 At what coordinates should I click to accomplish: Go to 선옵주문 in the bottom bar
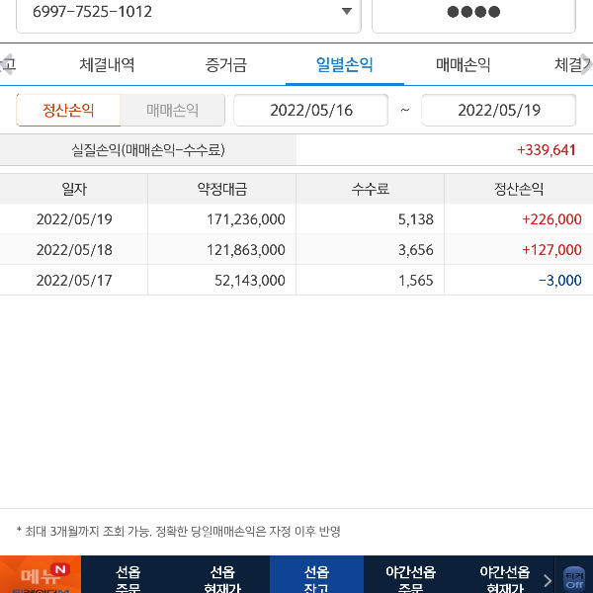(127, 577)
